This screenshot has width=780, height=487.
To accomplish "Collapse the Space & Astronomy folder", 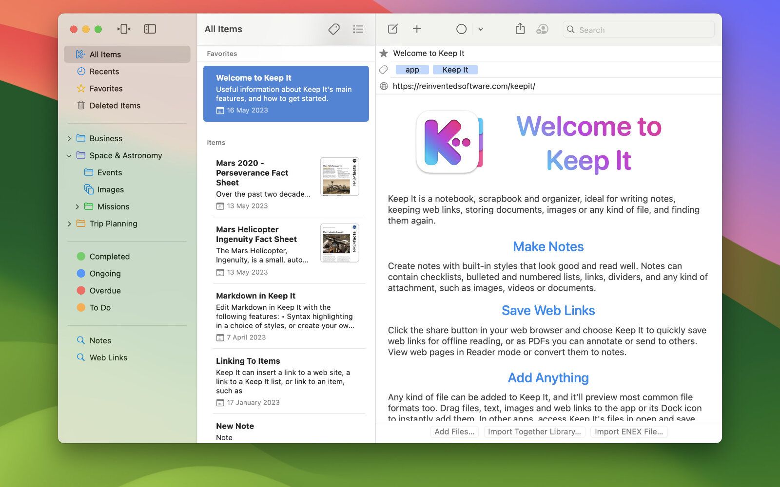I will [69, 156].
